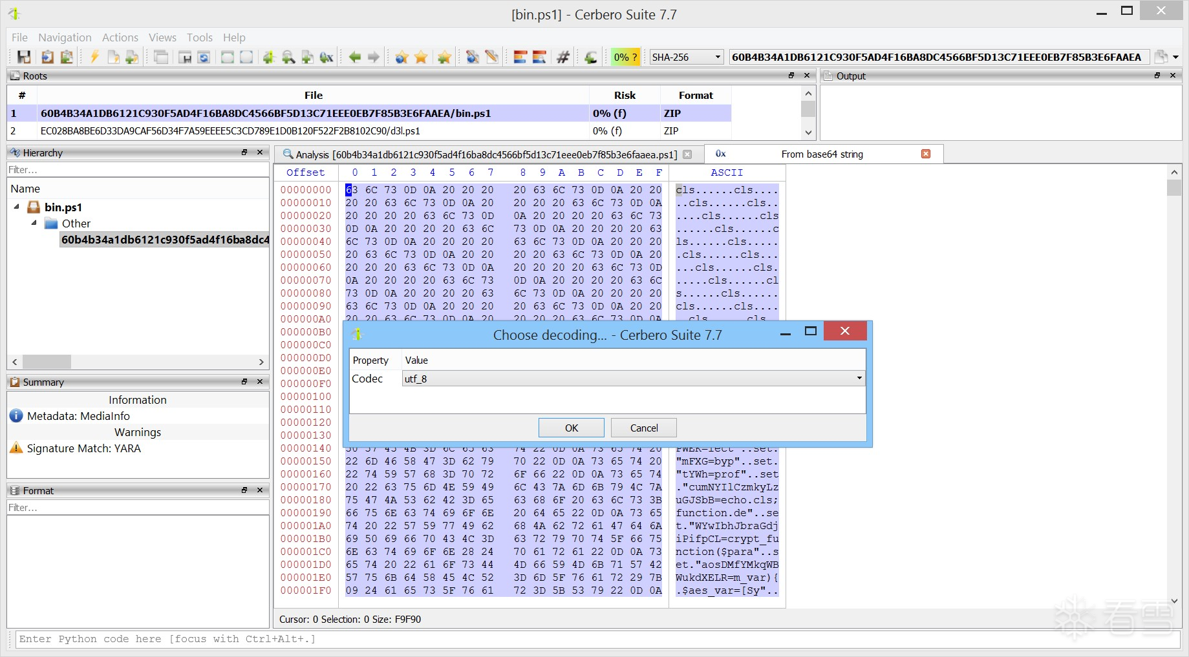Select the bin.ps1 root row
Viewport: 1189px width, 657px height.
(369, 113)
